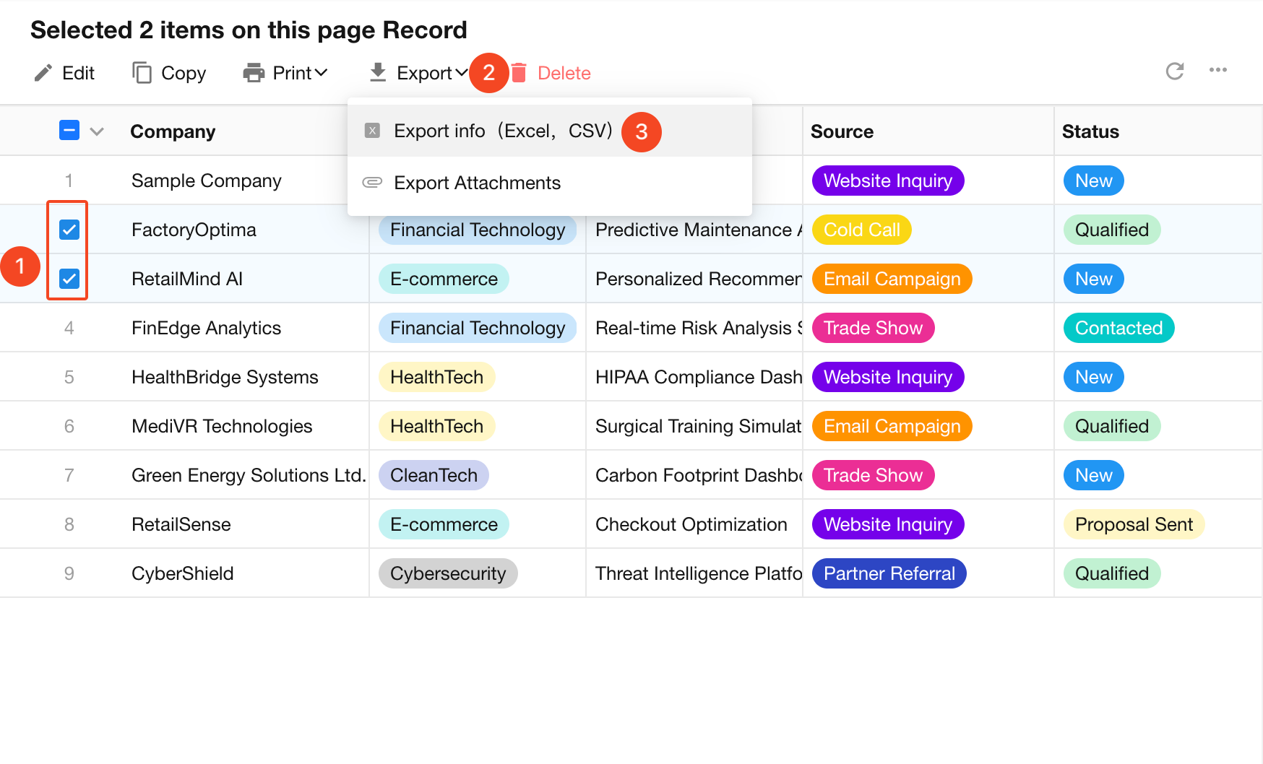Collapse the Export dropdown chevron

[461, 73]
